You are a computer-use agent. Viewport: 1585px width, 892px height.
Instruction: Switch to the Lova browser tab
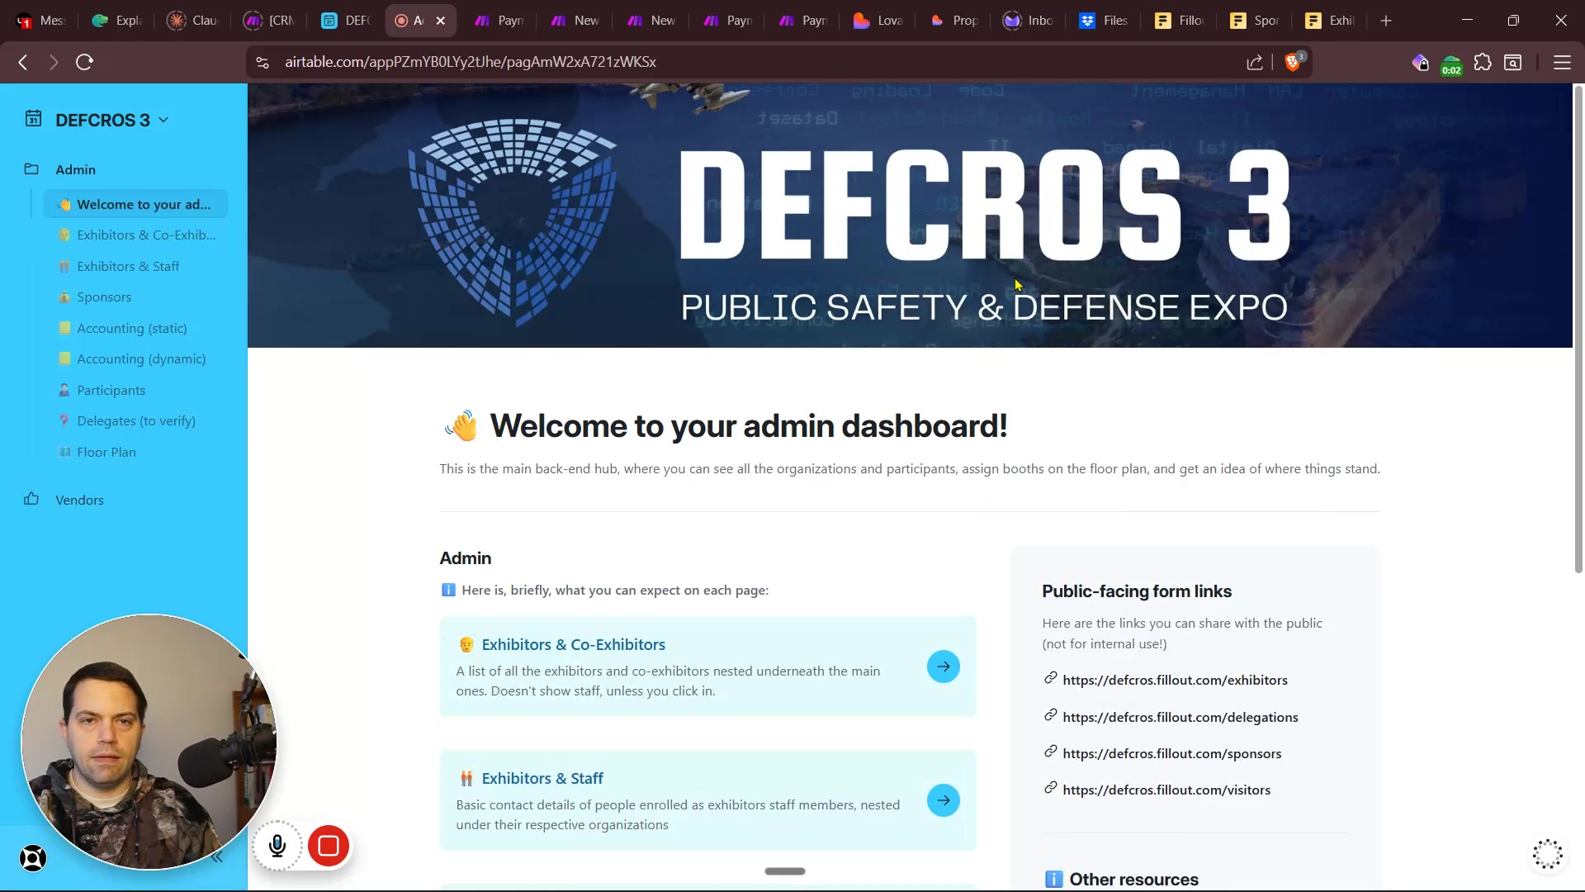tap(878, 21)
